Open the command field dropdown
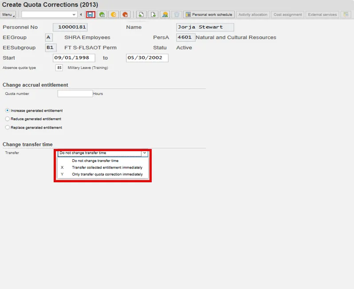 74,15
